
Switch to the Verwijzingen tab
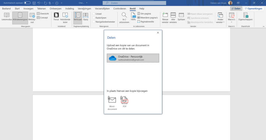tap(84, 9)
